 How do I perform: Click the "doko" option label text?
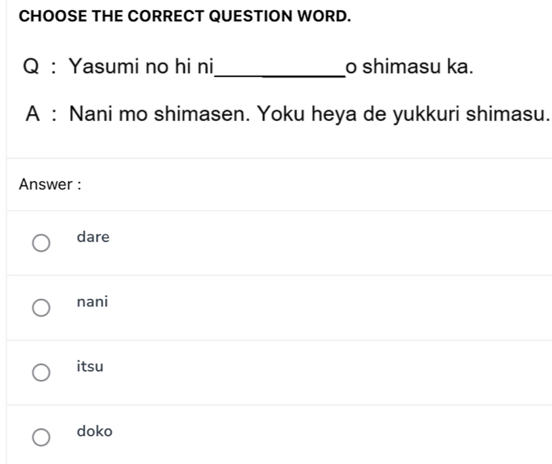click(94, 432)
